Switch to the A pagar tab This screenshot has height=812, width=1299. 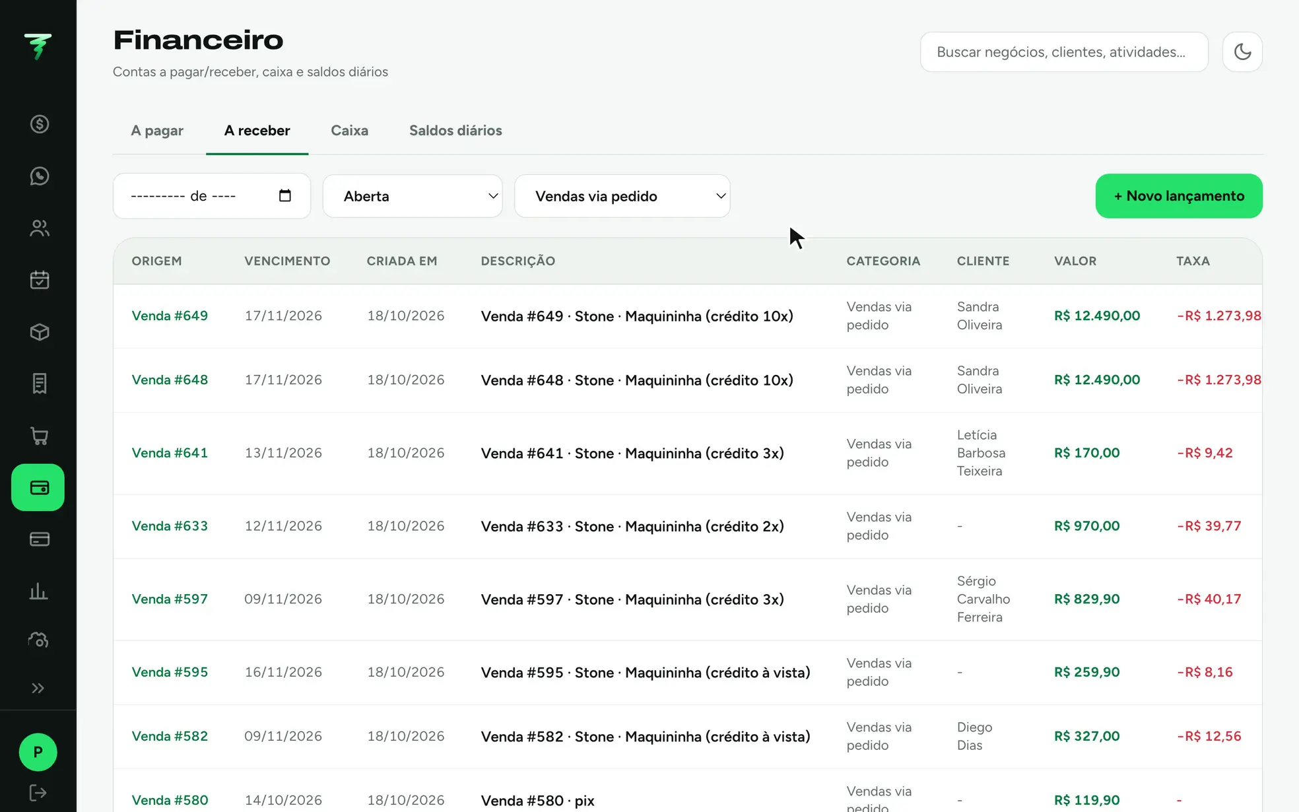[157, 131]
